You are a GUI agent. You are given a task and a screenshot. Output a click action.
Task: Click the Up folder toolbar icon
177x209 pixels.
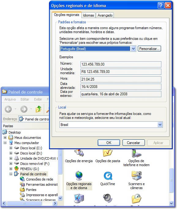(39, 109)
